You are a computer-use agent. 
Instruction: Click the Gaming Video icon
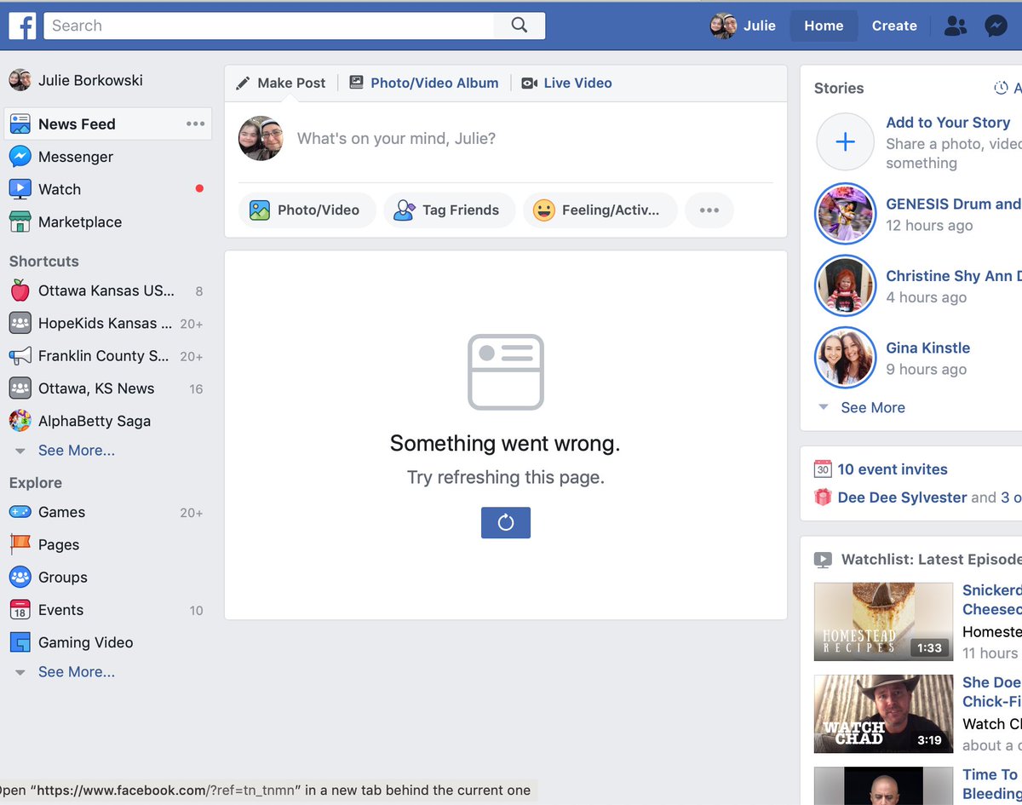point(20,642)
